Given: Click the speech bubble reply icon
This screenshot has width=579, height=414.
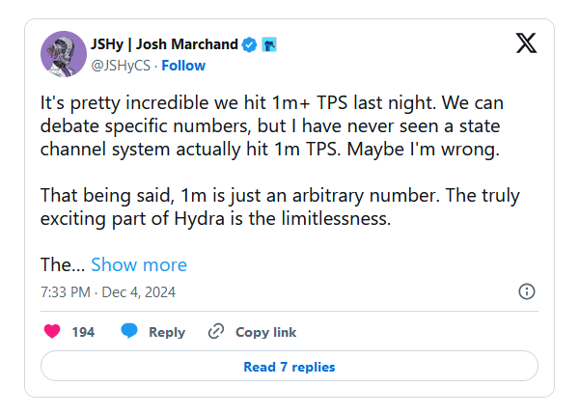Looking at the screenshot, I should [x=129, y=332].
